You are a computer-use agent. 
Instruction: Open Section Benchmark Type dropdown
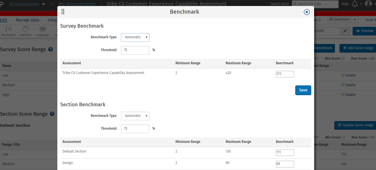[135, 116]
